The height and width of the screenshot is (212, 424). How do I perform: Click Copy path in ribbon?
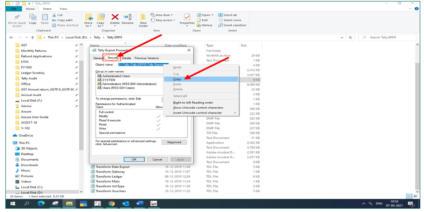pos(63,20)
